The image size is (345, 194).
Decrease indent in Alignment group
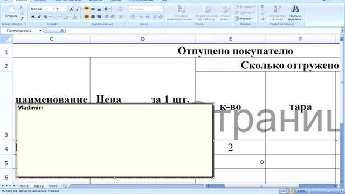click(x=107, y=17)
